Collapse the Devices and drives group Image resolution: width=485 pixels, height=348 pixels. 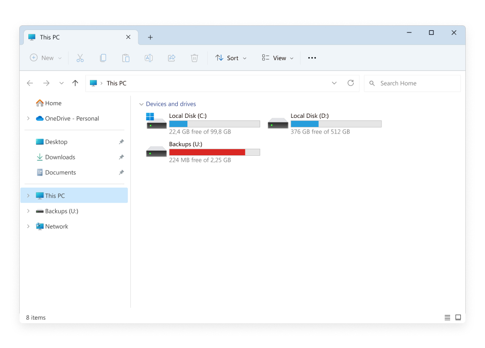click(x=141, y=104)
